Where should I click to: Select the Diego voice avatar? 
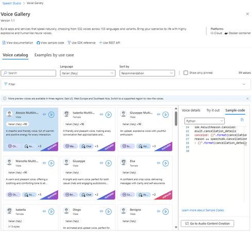(66, 211)
